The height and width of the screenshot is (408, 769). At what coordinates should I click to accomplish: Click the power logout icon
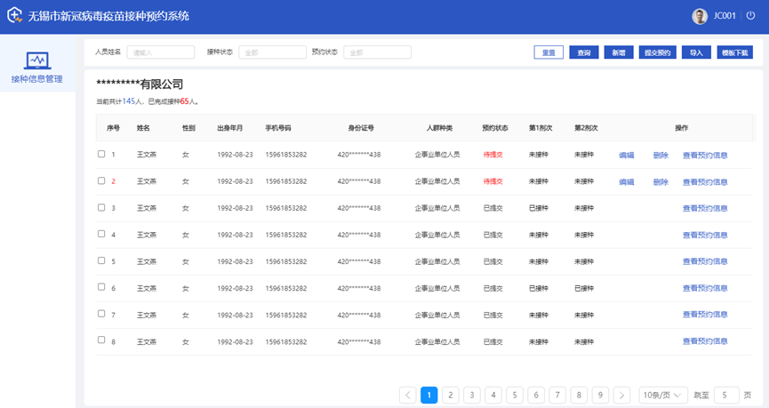751,16
